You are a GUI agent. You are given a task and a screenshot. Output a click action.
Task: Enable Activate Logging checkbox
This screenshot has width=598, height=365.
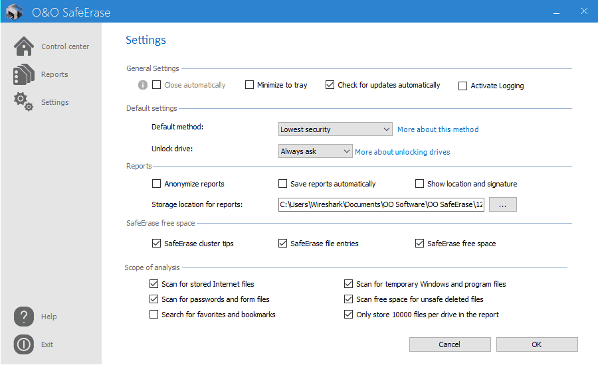462,86
